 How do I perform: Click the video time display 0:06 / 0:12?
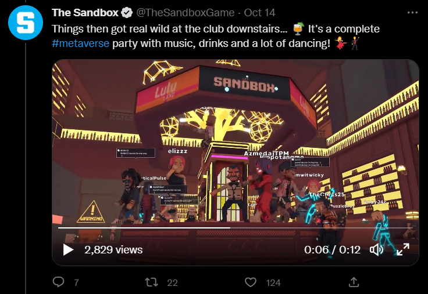tap(332, 249)
